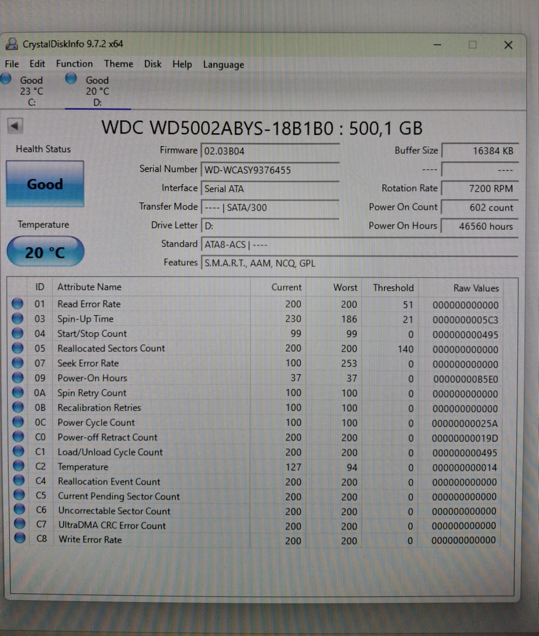Screen dimensions: 539x636
Task: Click raw value 00000000019D
Action: coord(464,438)
